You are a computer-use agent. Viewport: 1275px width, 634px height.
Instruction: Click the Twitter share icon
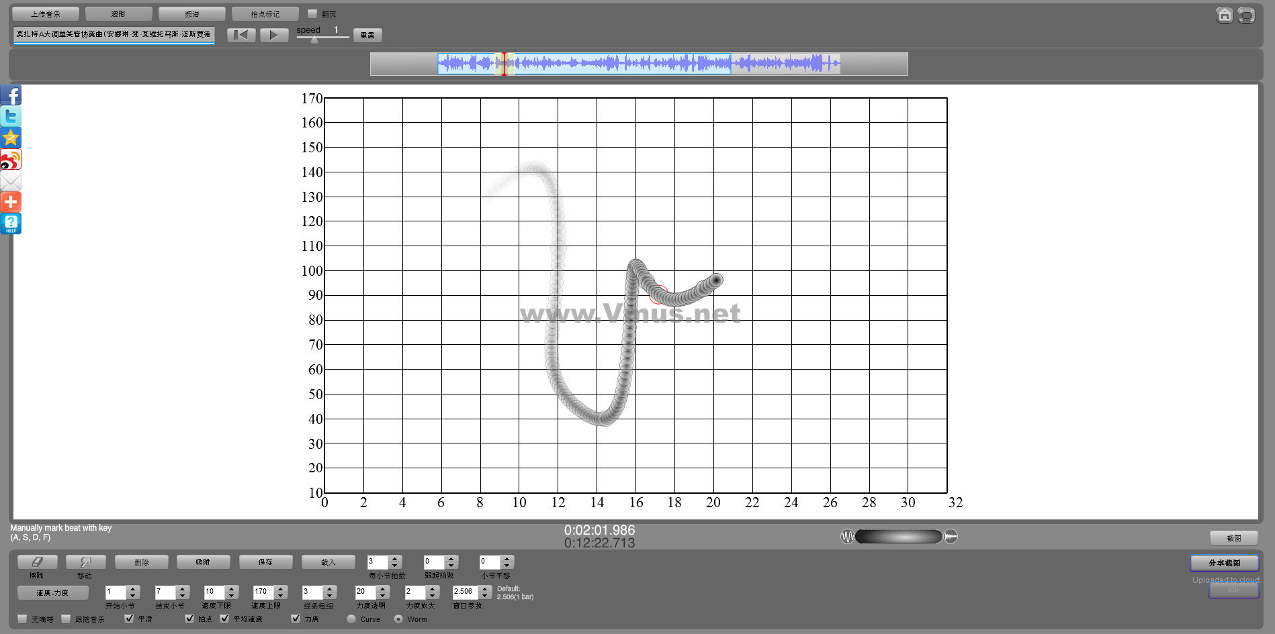[x=11, y=117]
